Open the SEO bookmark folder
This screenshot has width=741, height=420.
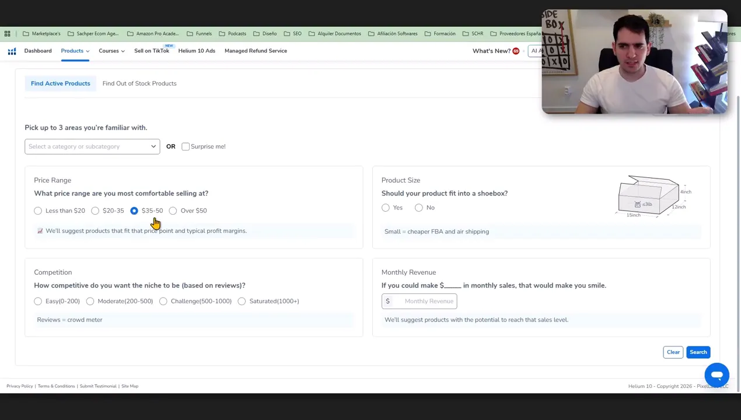[292, 34]
